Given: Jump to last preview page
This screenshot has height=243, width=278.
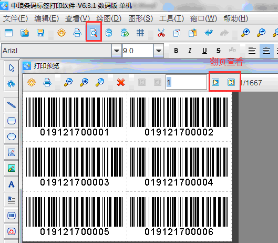Looking at the screenshot, I should (x=231, y=82).
